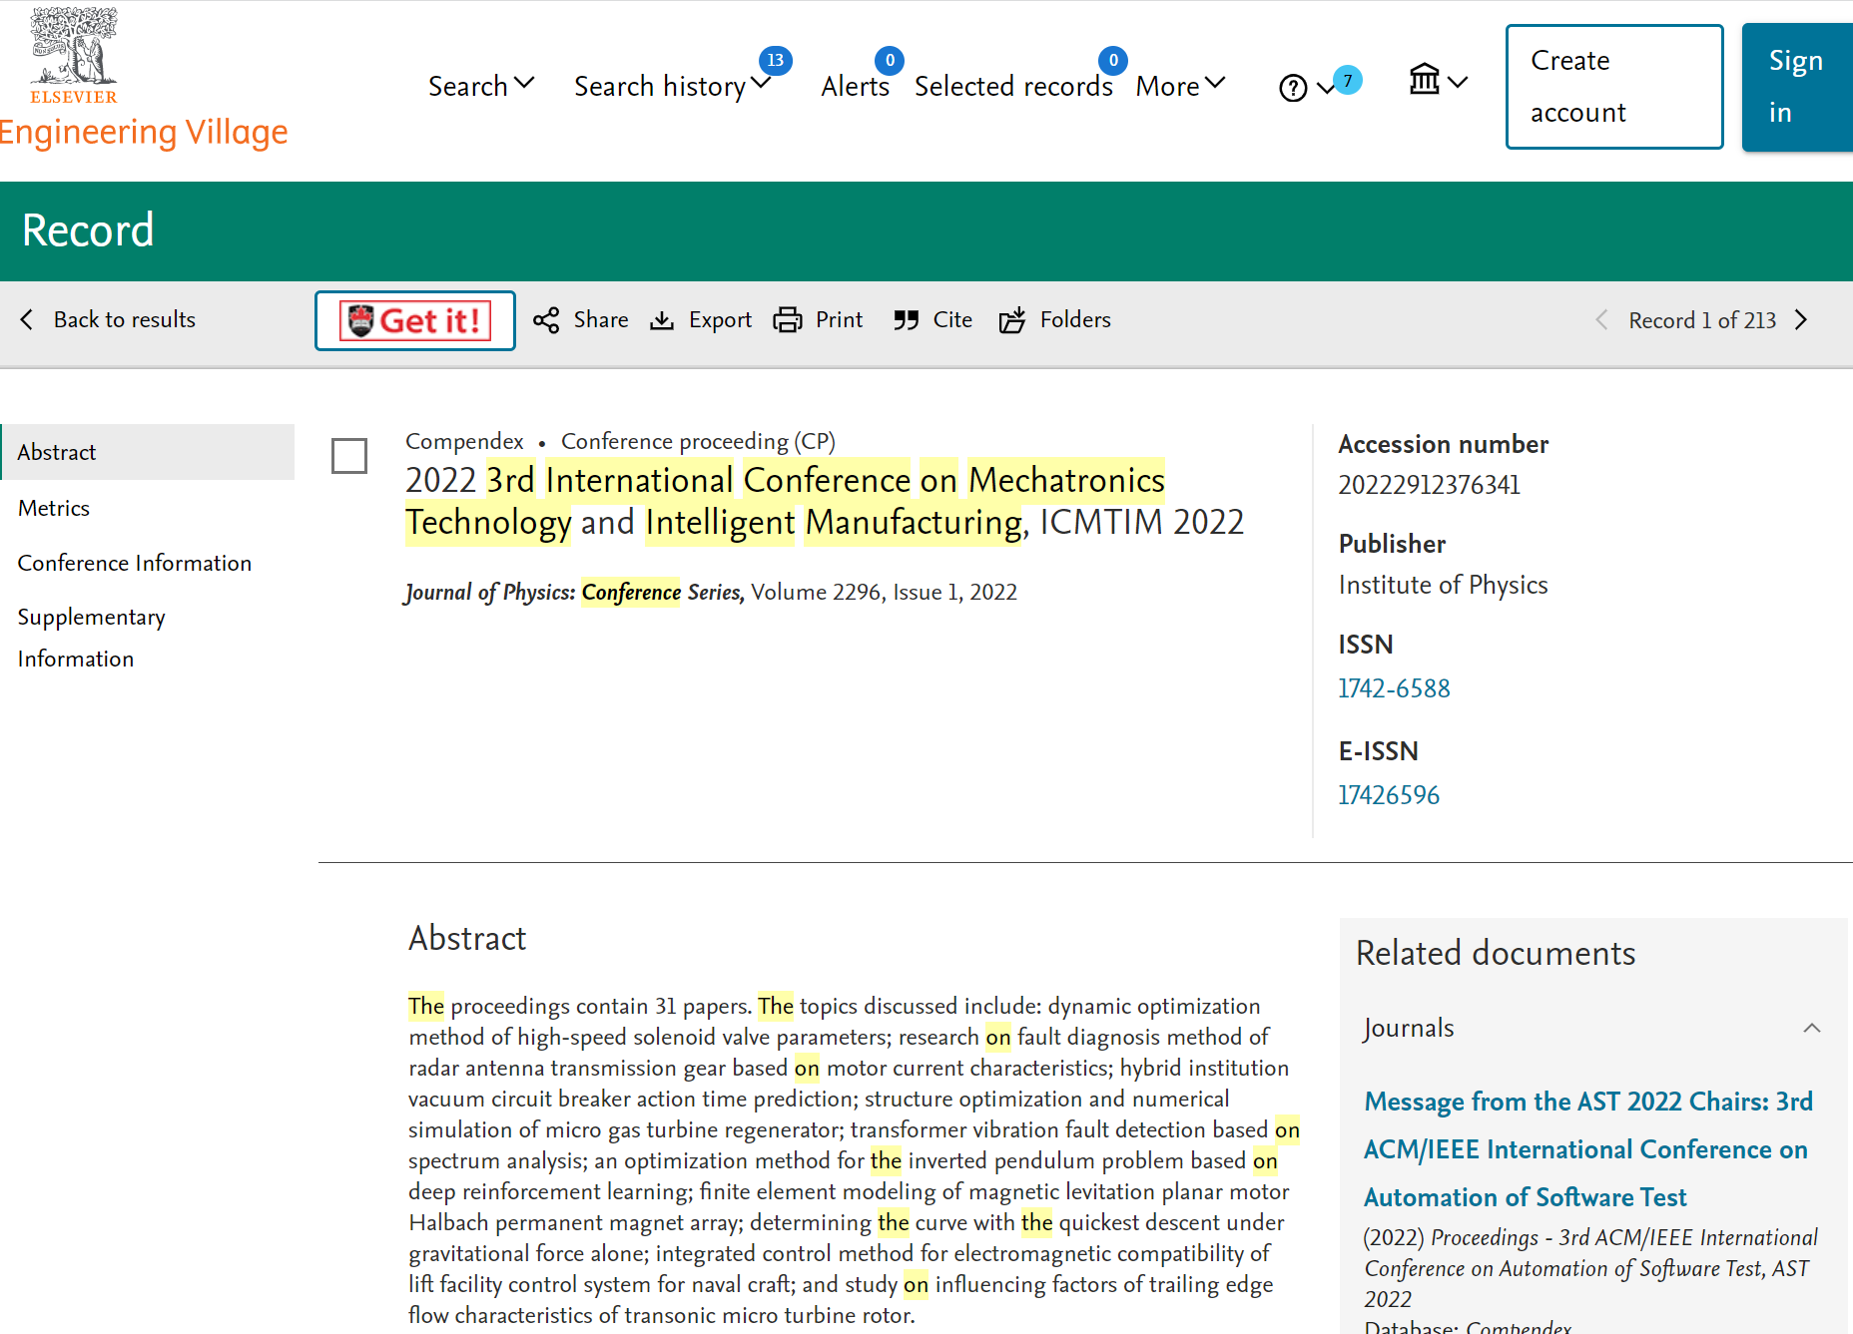
Task: Click the Back to results left chevron
Action: coord(27,319)
